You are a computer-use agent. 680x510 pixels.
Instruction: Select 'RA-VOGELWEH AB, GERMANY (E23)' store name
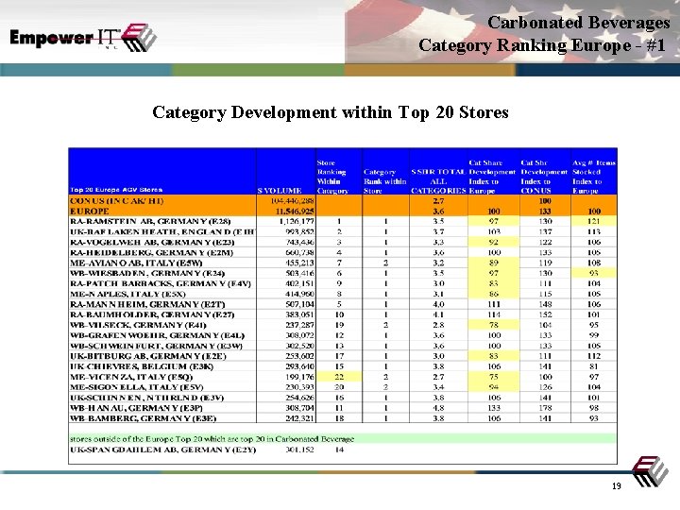pos(152,243)
